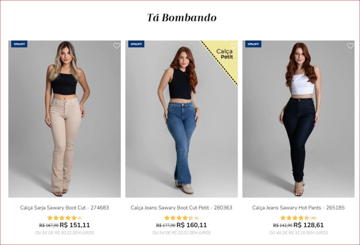Image resolution: width=360 pixels, height=245 pixels.
Task: Click 10%OFF badge on beige pants product
Action: tap(19, 44)
